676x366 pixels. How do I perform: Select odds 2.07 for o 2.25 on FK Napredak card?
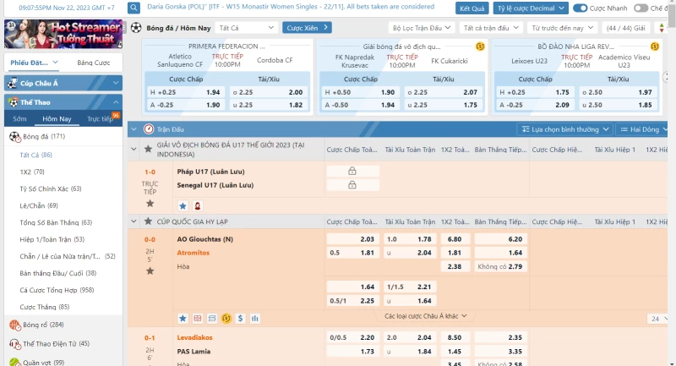tap(443, 92)
